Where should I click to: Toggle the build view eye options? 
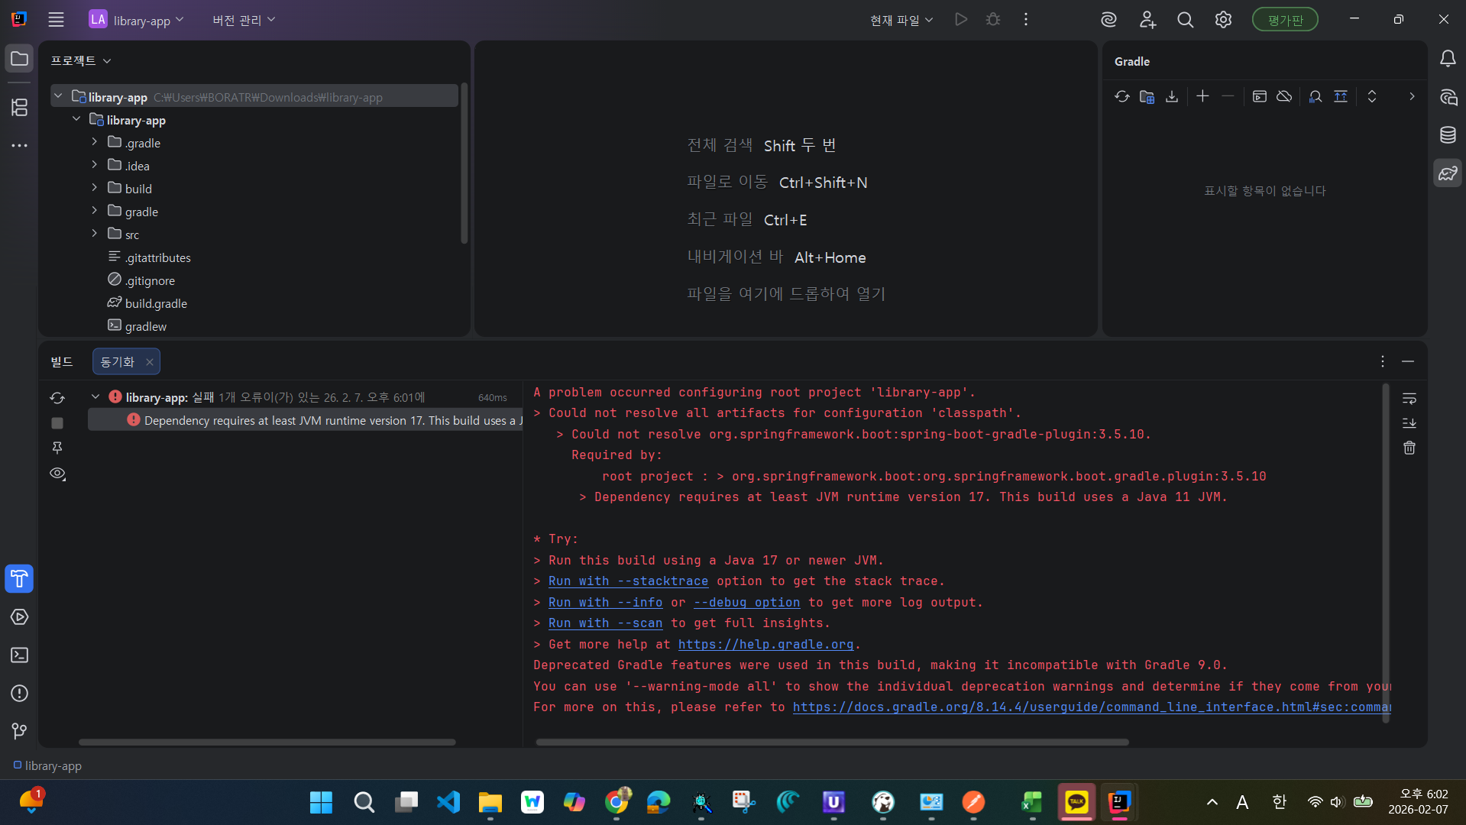click(57, 474)
